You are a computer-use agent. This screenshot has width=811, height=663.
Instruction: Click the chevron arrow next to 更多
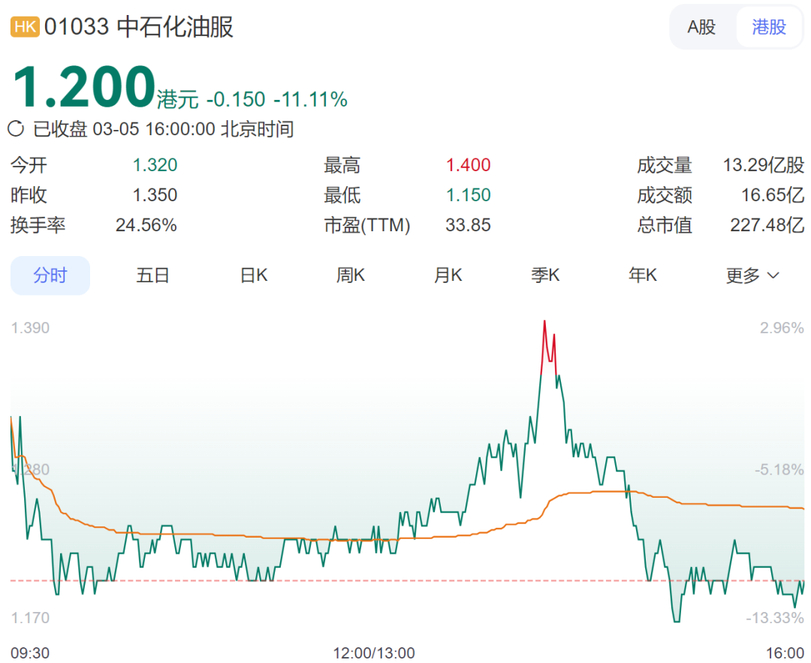tap(773, 276)
